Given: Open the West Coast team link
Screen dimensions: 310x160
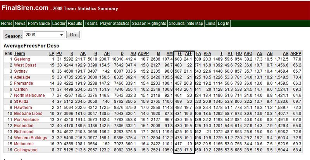Looking at the screenshot, I should coord(25,65).
